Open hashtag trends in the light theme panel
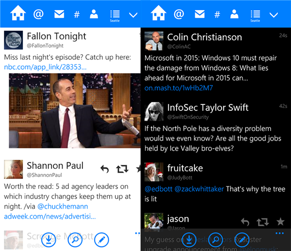This screenshot has height=251, width=291. [77, 15]
